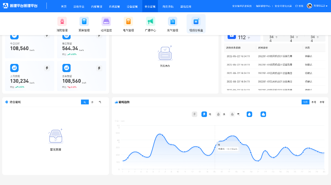331x185 pixels.
Task: Toggle the grey water drop 水 legend
Action: 218,114
